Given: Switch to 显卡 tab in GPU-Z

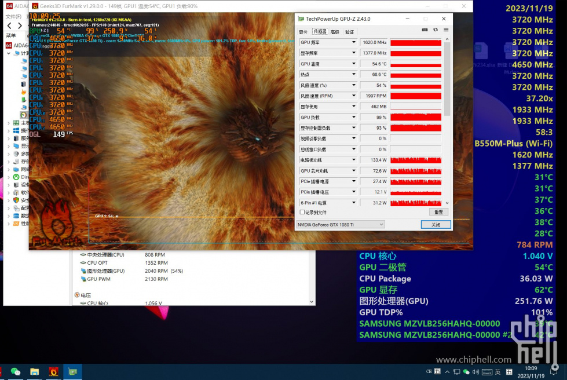Looking at the screenshot, I should (x=303, y=32).
